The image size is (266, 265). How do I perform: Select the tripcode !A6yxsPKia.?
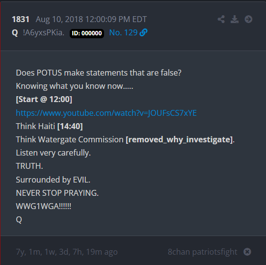tap(44, 32)
